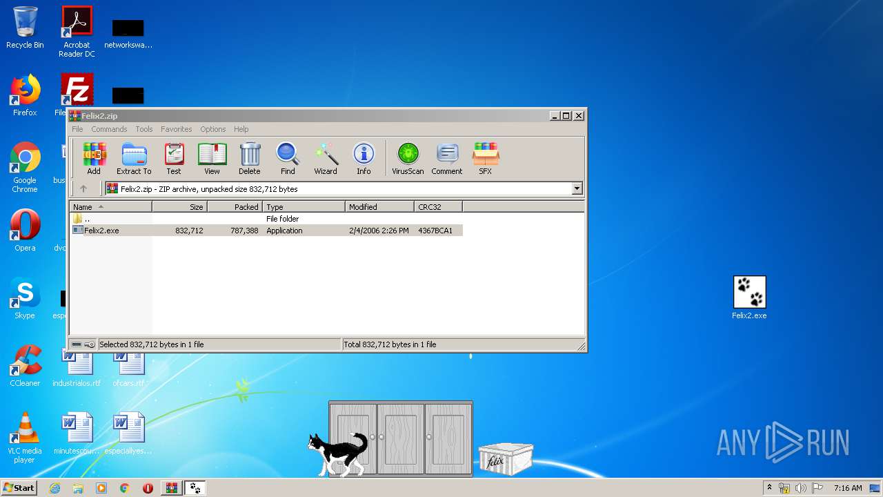Image resolution: width=883 pixels, height=497 pixels.
Task: Open the Start menu
Action: 19,488
